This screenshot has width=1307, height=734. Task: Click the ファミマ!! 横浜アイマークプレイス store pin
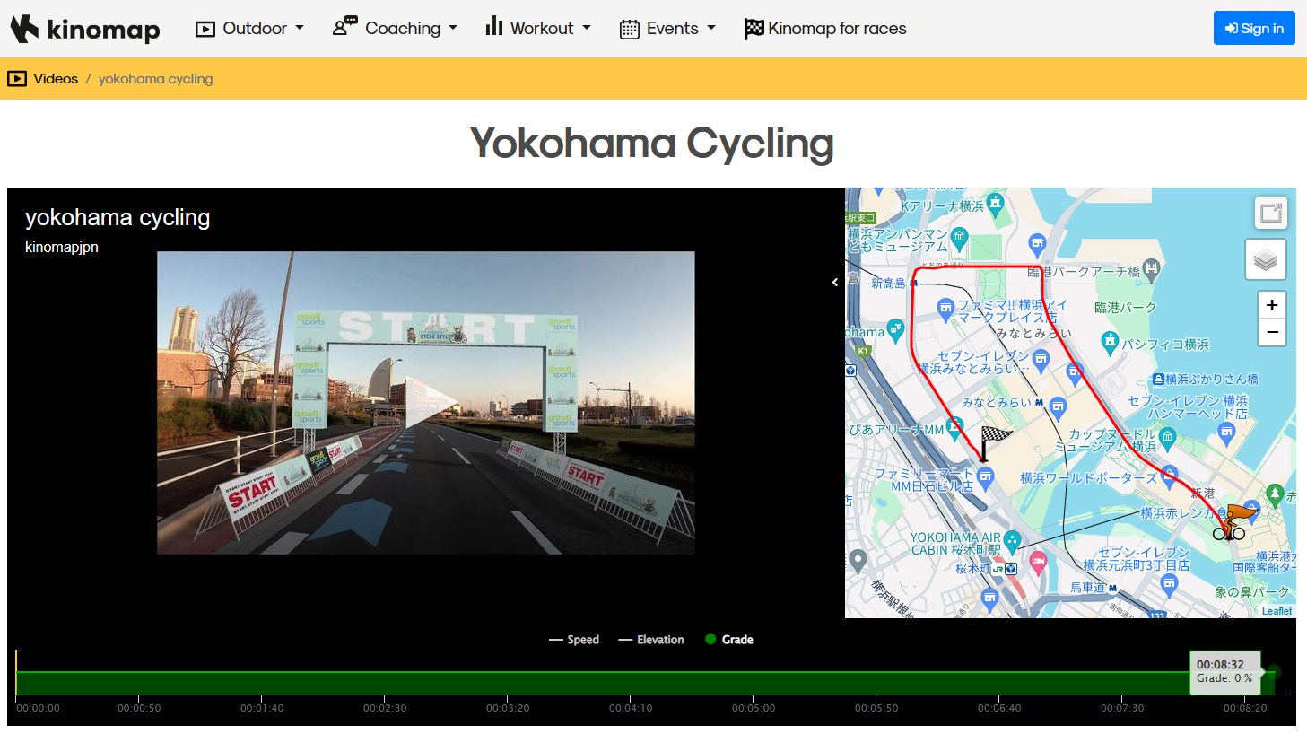(x=945, y=309)
